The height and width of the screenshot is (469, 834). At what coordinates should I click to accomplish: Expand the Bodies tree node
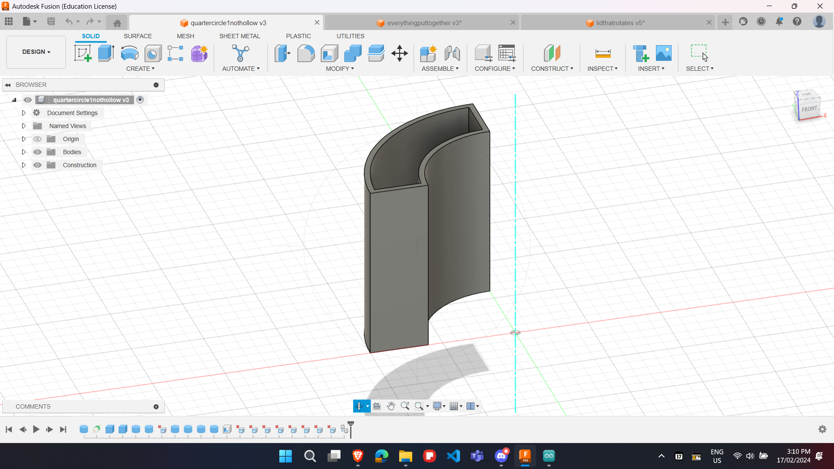click(x=24, y=152)
